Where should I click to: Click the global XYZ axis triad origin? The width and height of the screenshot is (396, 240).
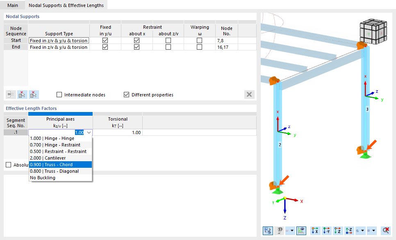[x=285, y=198]
